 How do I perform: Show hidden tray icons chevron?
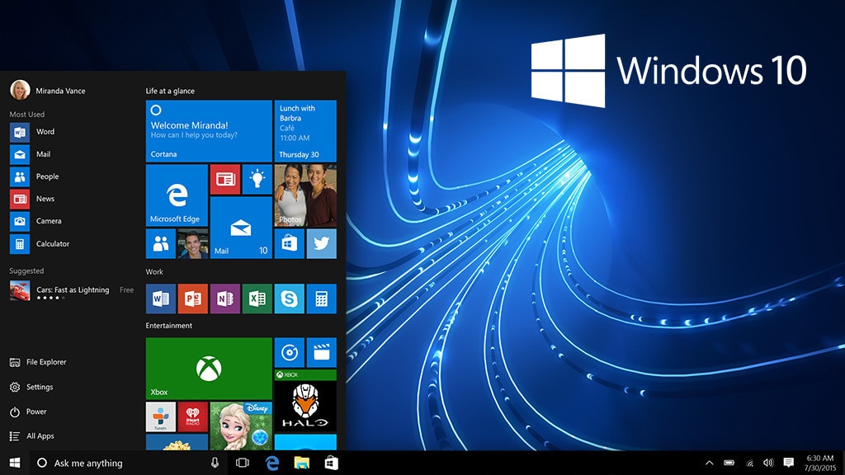pyautogui.click(x=709, y=463)
